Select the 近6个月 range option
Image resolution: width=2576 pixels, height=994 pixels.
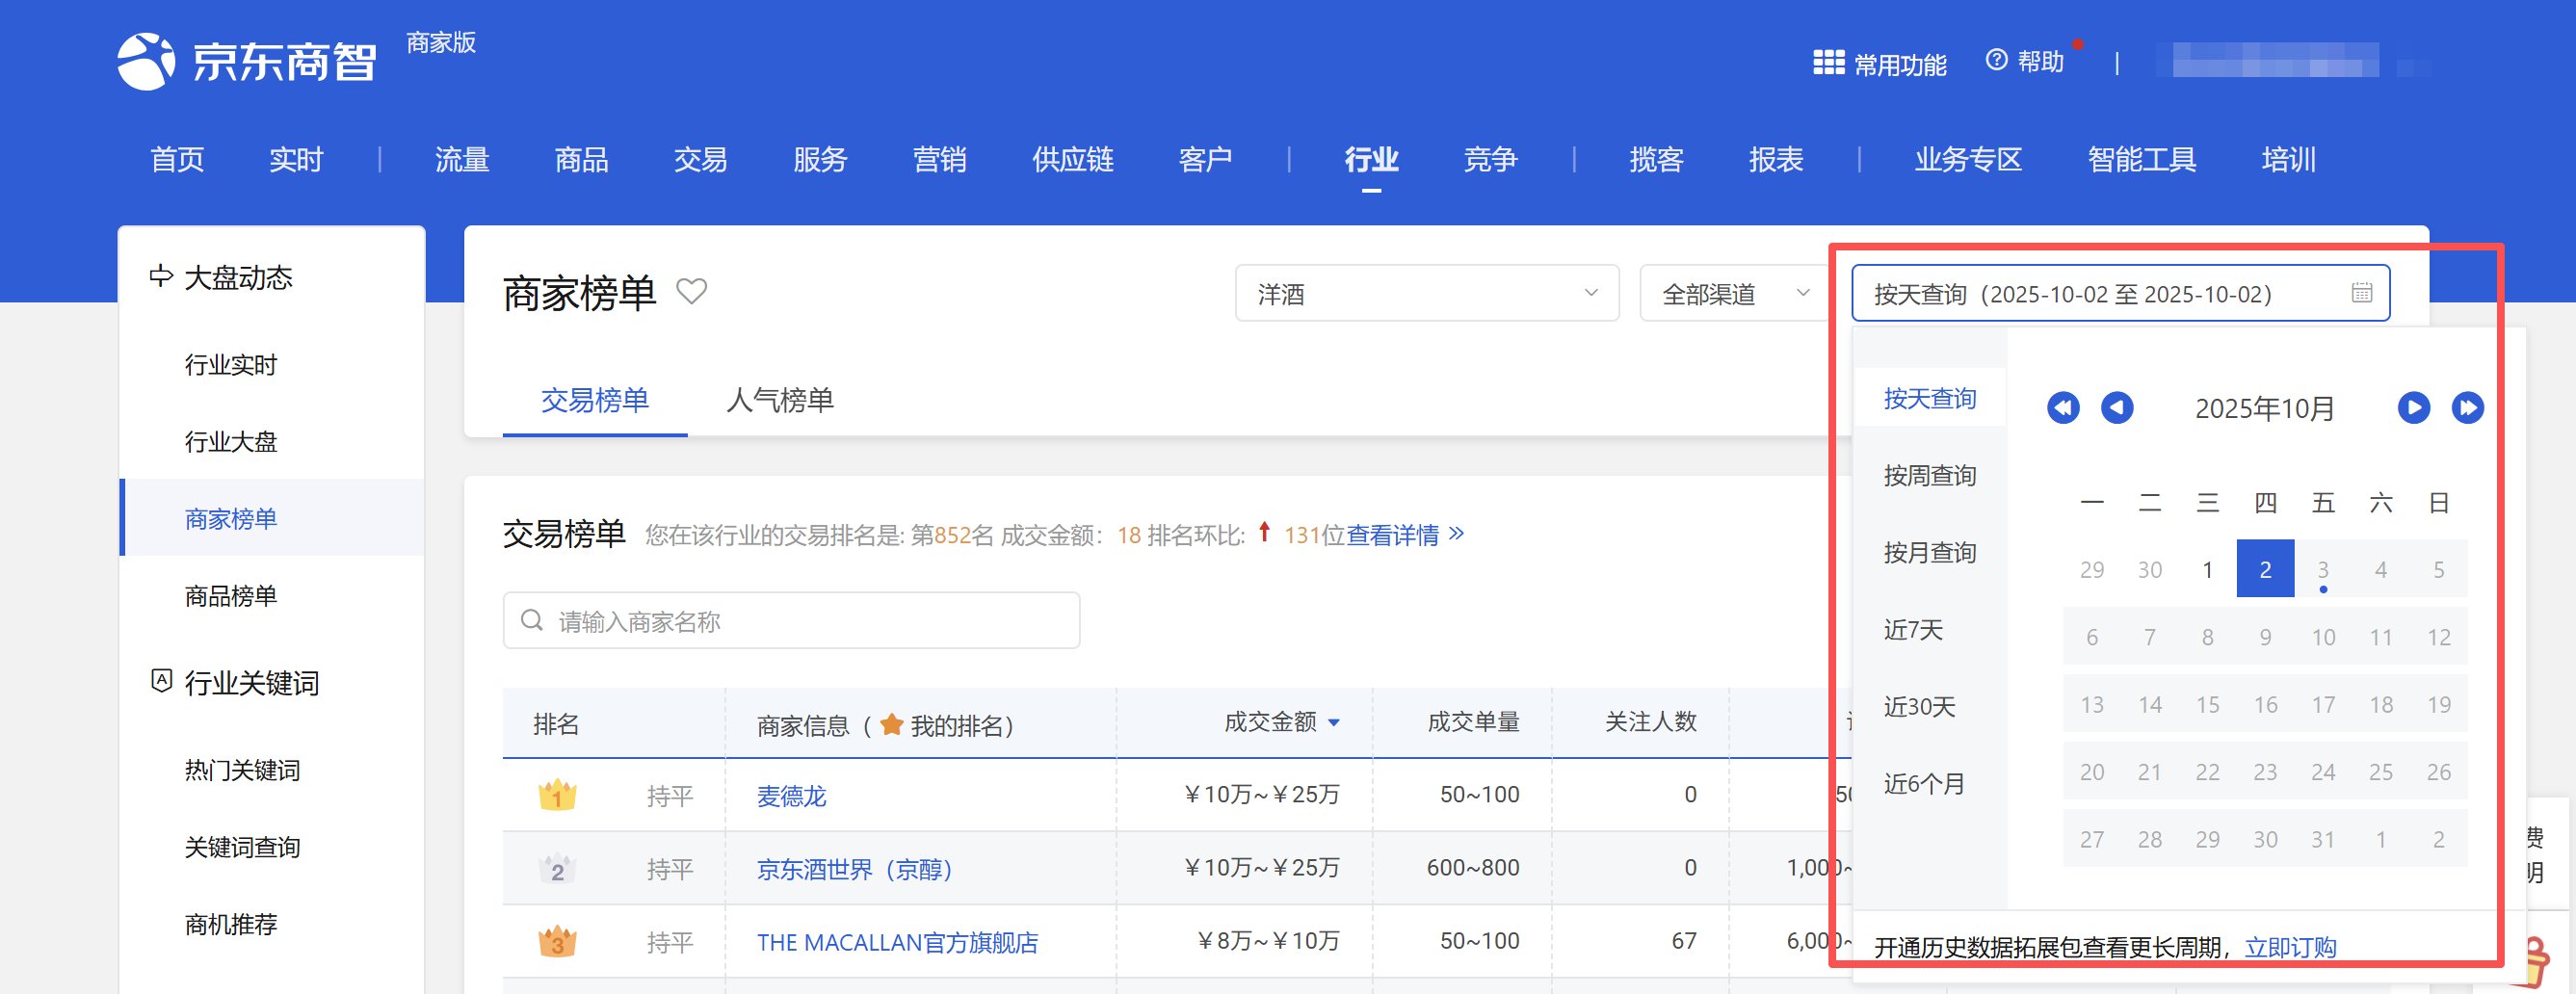tap(1924, 784)
